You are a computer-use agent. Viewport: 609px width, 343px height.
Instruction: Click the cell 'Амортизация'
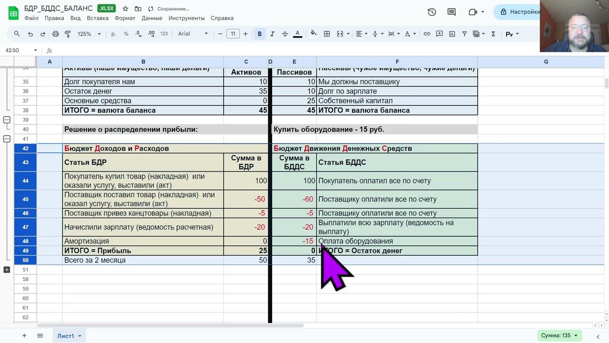pos(143,242)
